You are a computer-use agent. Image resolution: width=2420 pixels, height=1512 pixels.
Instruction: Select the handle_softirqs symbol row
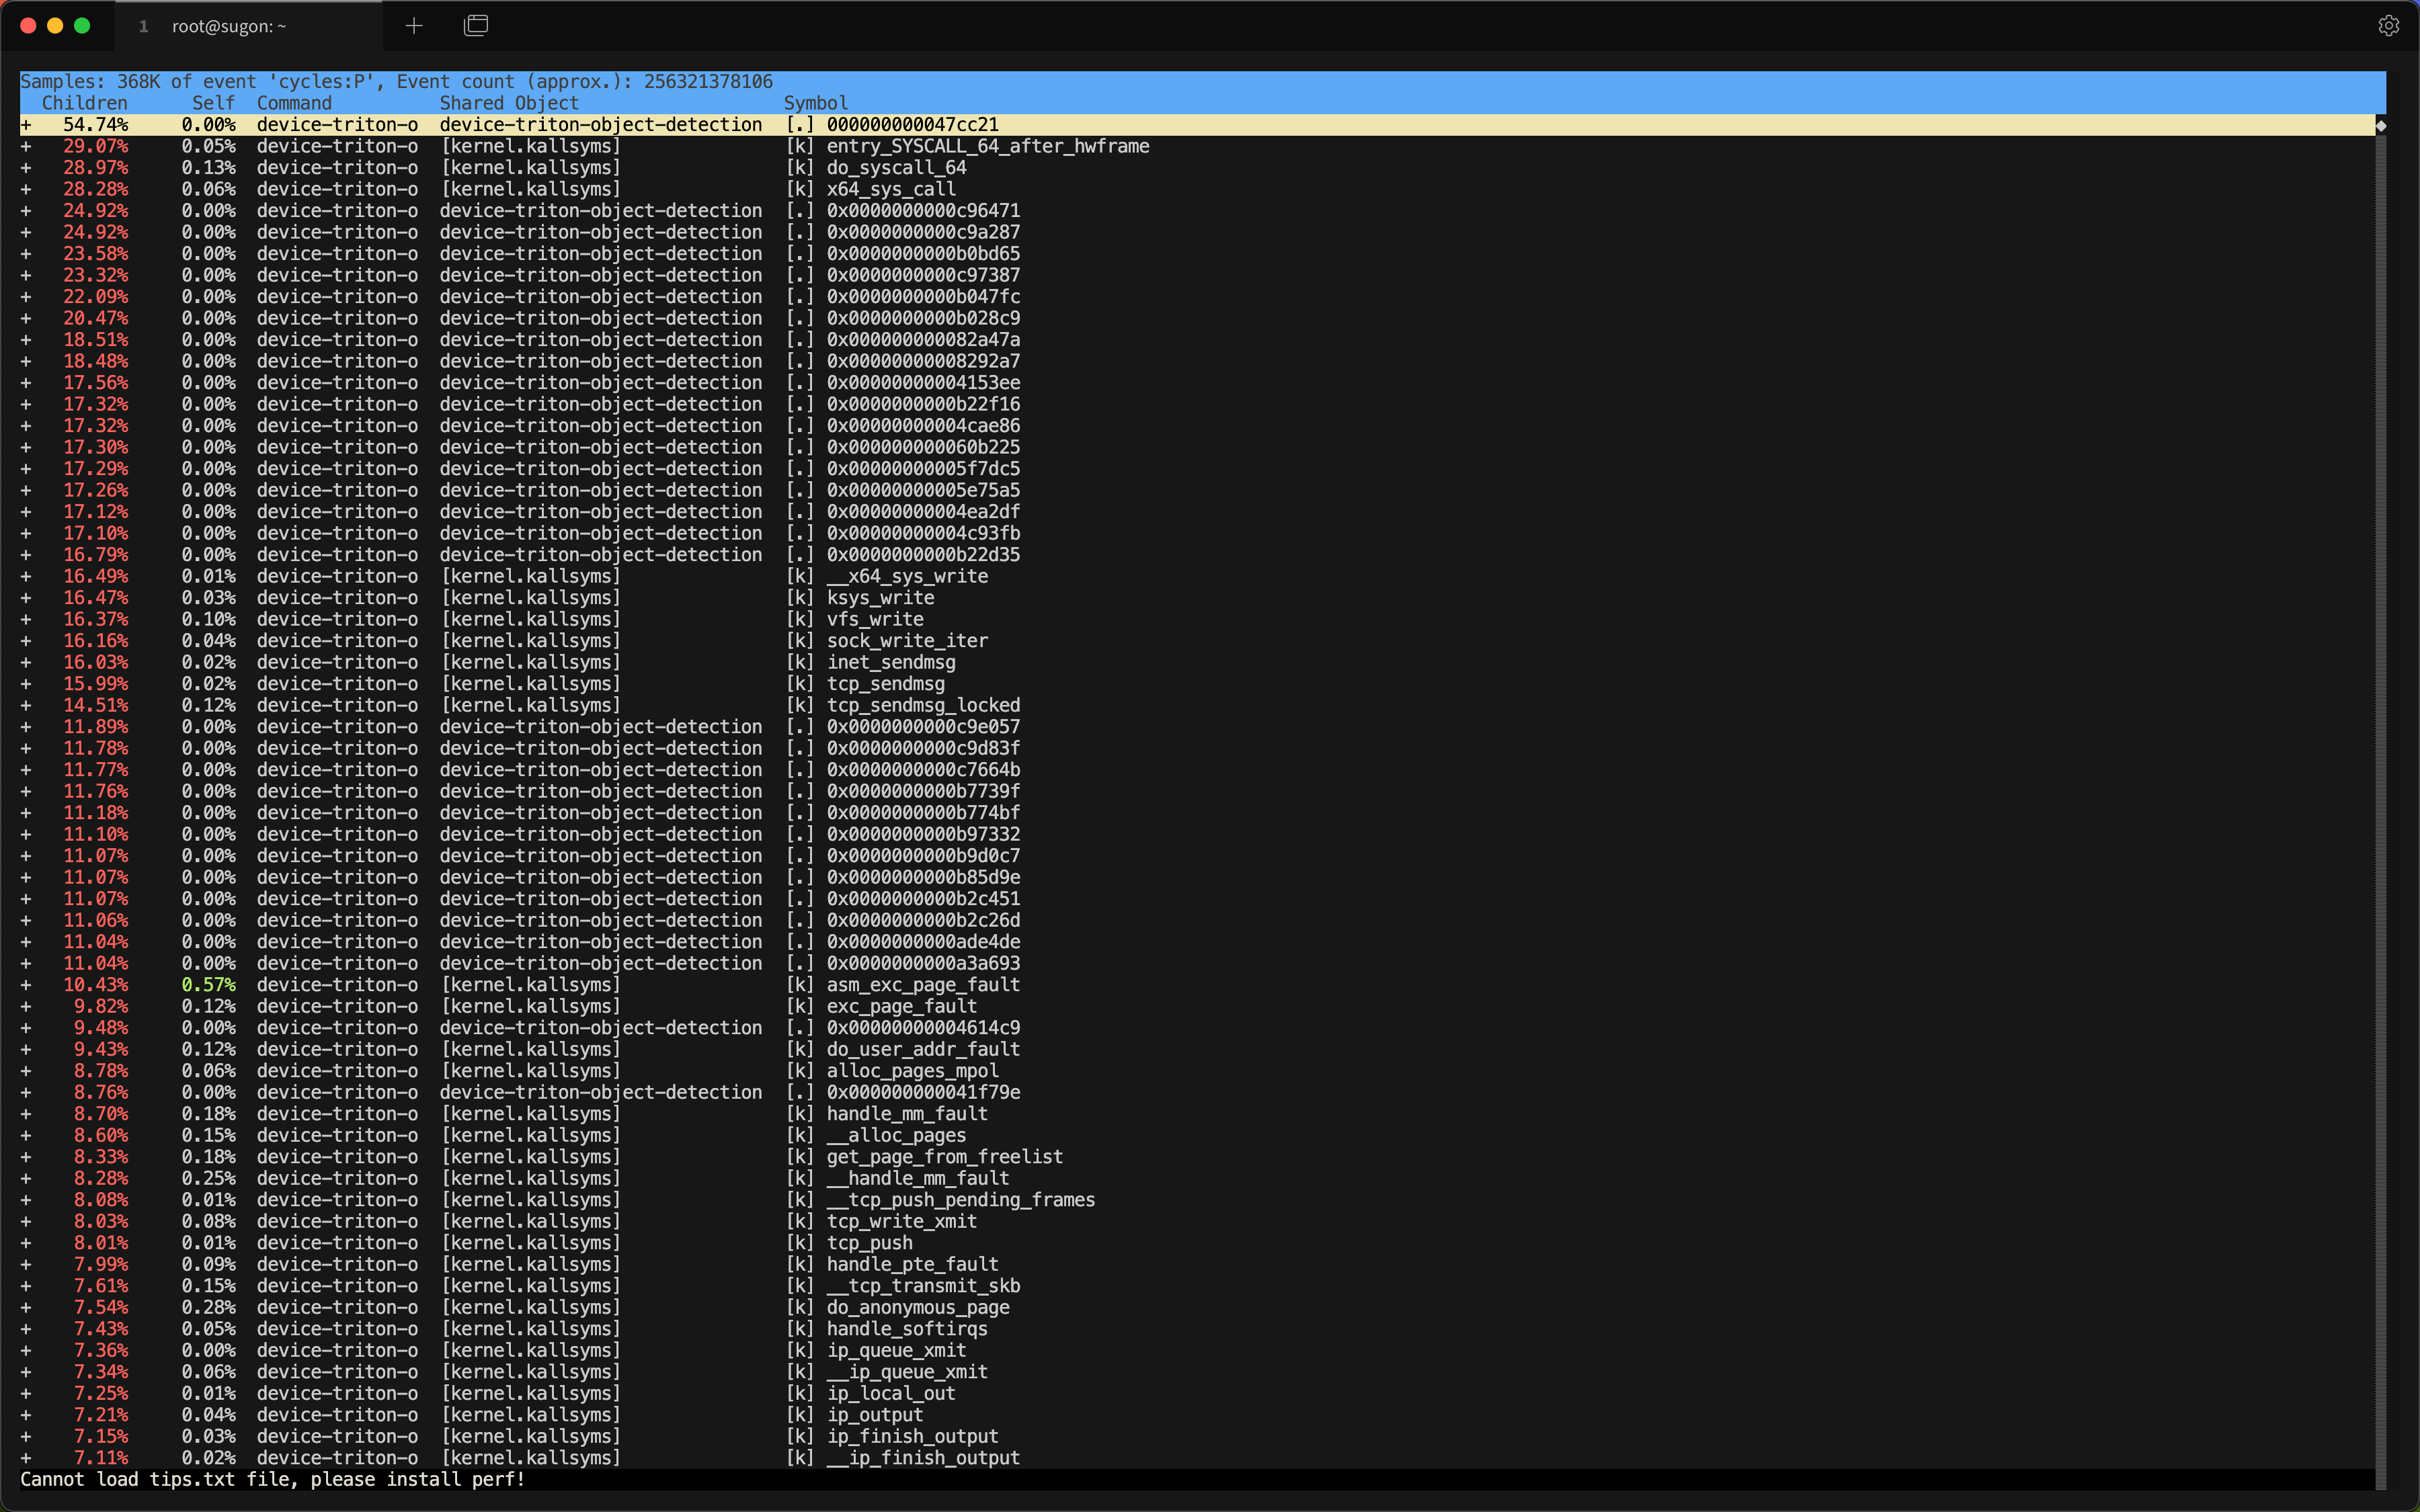(906, 1329)
